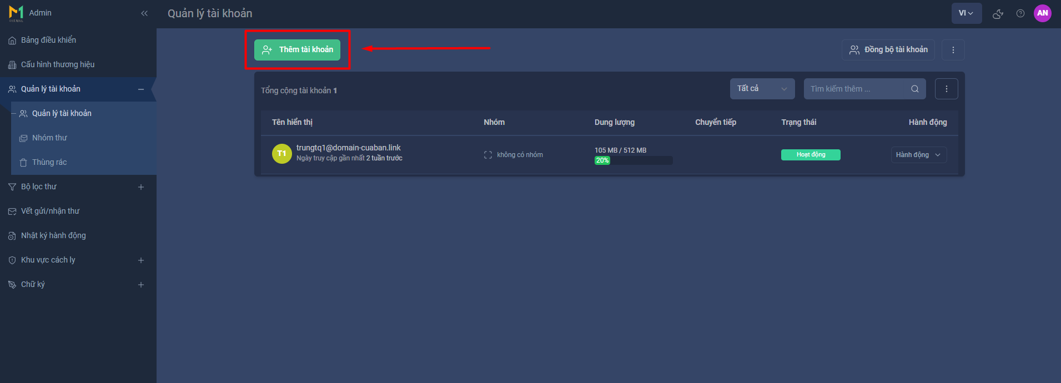Expand the Bộ lọc thư menu
Viewport: 1061px width, 383px height.
pyautogui.click(x=141, y=187)
